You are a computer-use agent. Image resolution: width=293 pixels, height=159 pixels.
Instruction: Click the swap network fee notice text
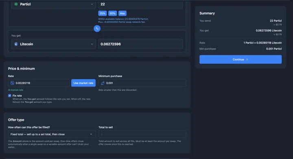[122, 22]
